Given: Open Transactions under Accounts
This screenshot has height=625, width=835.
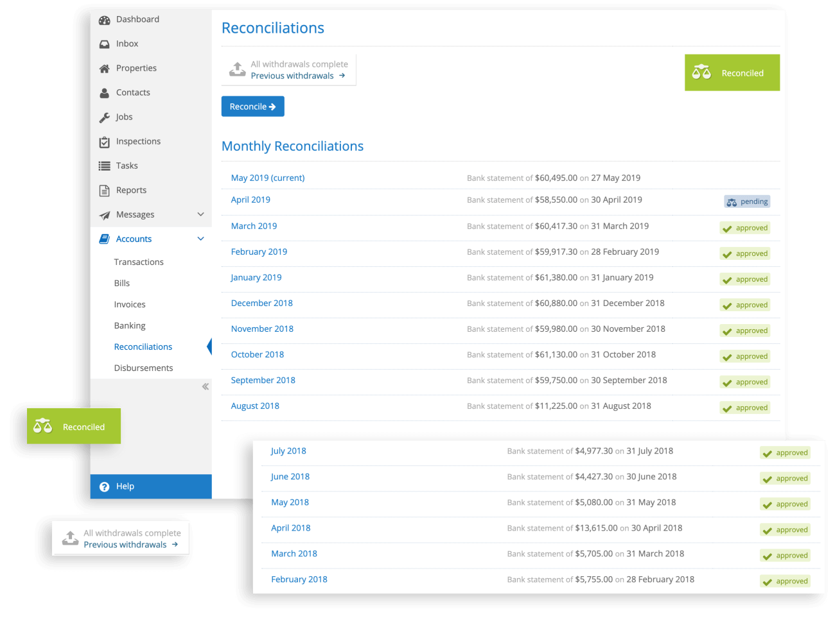Looking at the screenshot, I should 139,262.
